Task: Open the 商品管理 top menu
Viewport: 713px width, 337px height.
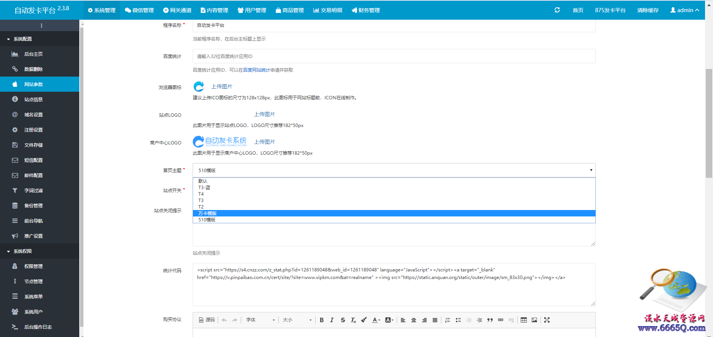Action: coord(290,10)
